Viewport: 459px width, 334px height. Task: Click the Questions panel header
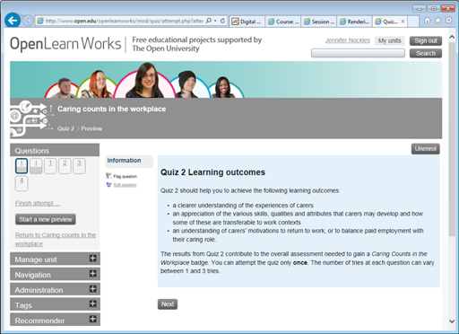click(55, 150)
